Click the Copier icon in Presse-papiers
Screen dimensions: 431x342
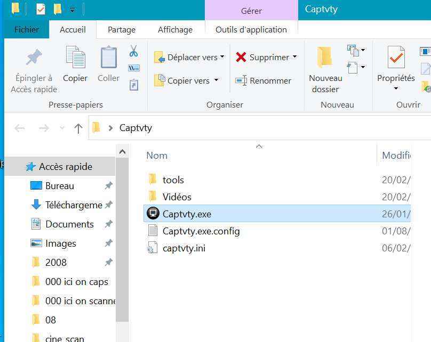pyautogui.click(x=76, y=57)
